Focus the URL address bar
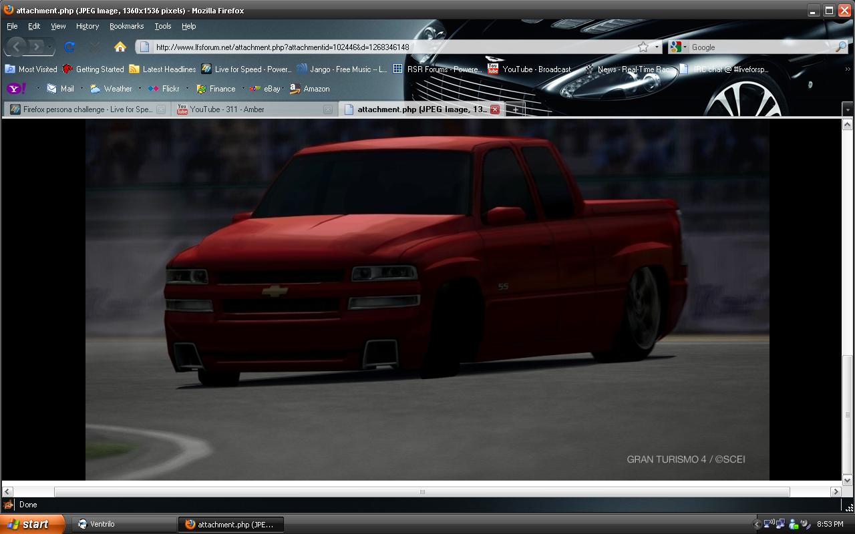This screenshot has width=855, height=534. [x=394, y=47]
